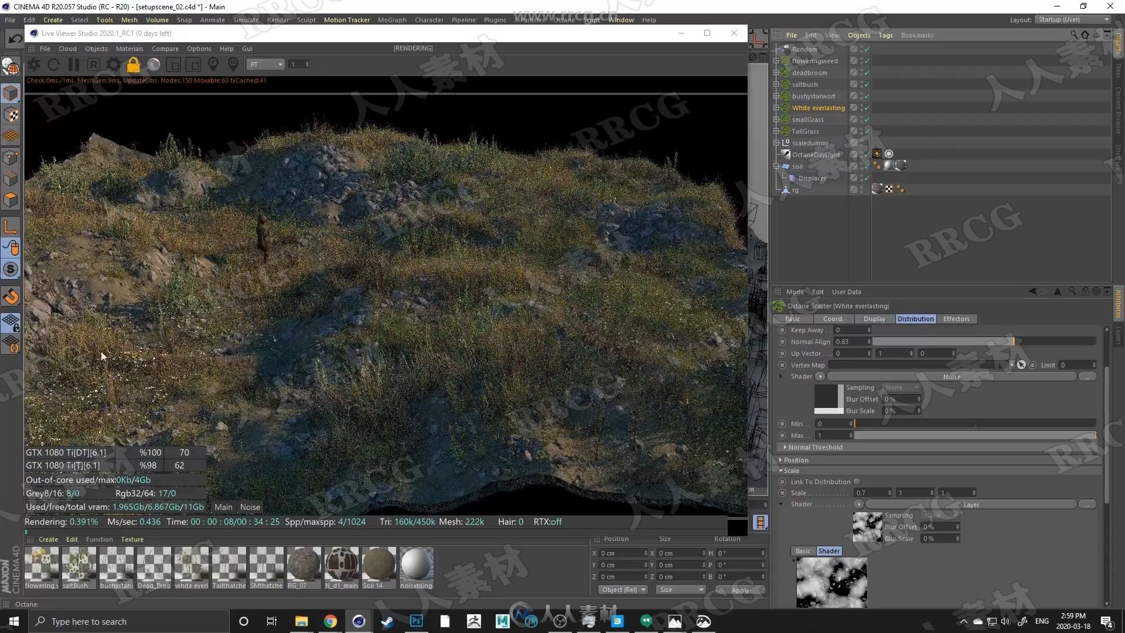Image resolution: width=1125 pixels, height=633 pixels.
Task: Click the vertex map picker arrow icon
Action: [1021, 365]
